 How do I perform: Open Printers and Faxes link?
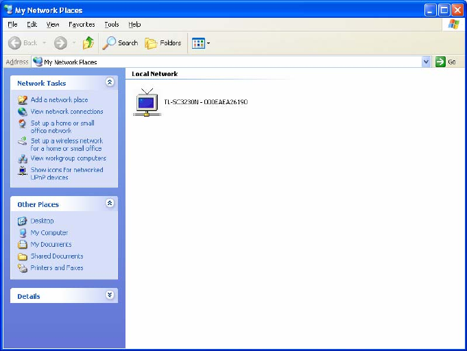tap(57, 267)
